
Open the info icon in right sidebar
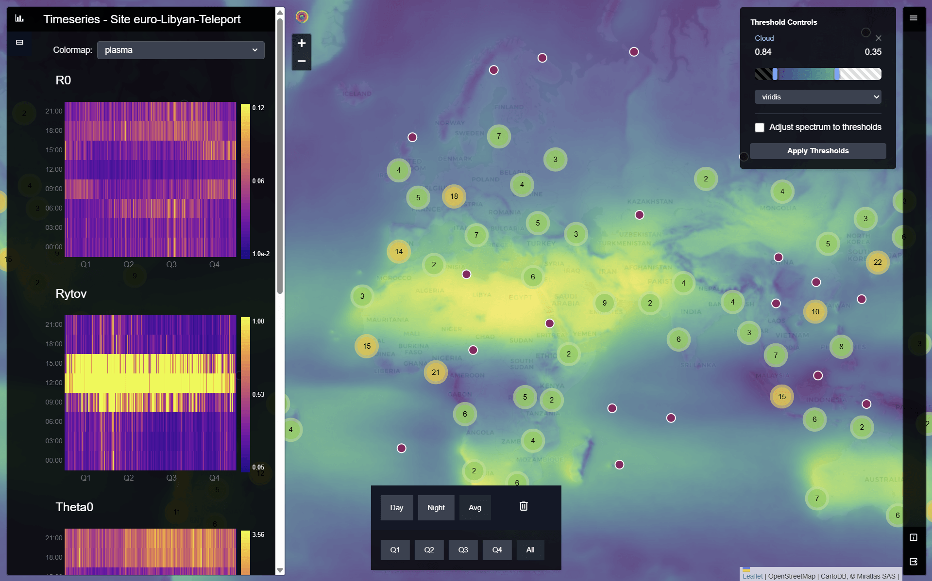(x=914, y=537)
